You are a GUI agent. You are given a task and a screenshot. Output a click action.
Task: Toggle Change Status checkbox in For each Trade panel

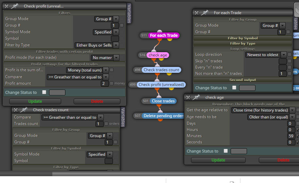(x=234, y=88)
